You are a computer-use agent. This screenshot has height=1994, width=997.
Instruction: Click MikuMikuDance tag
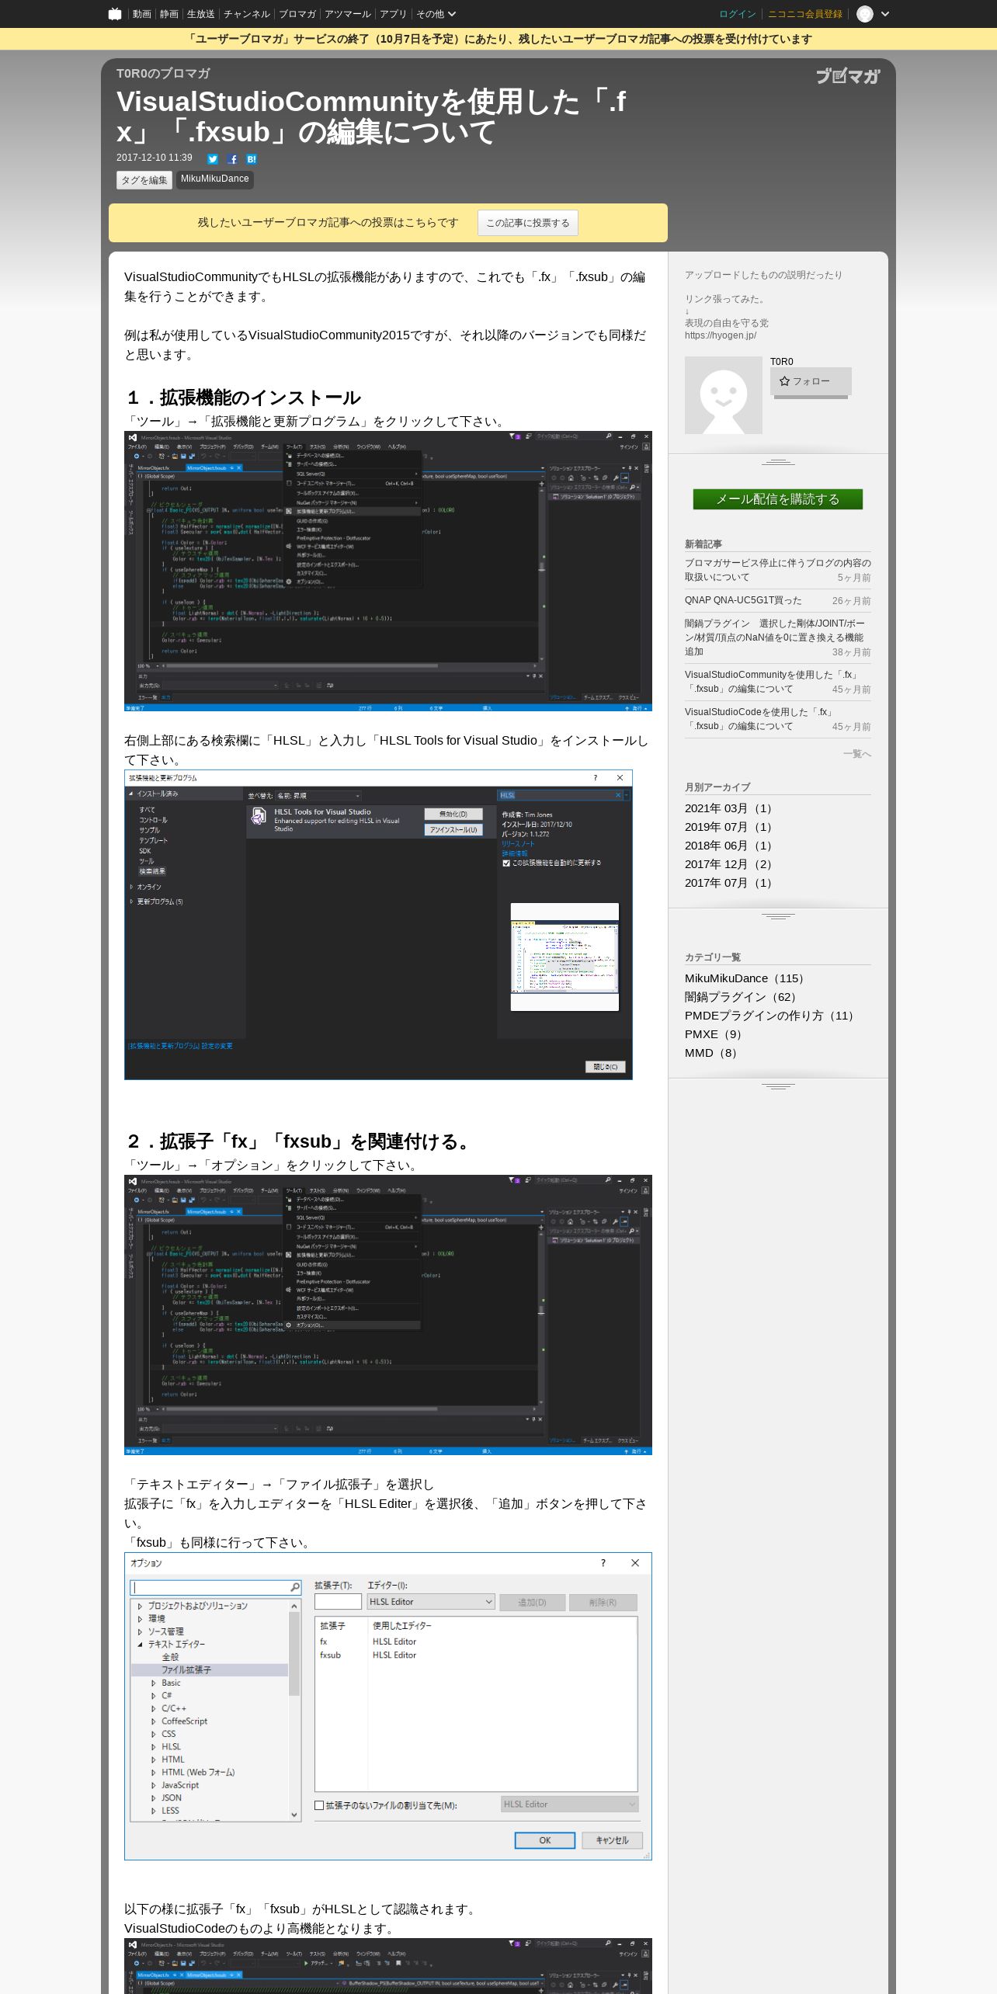point(215,179)
